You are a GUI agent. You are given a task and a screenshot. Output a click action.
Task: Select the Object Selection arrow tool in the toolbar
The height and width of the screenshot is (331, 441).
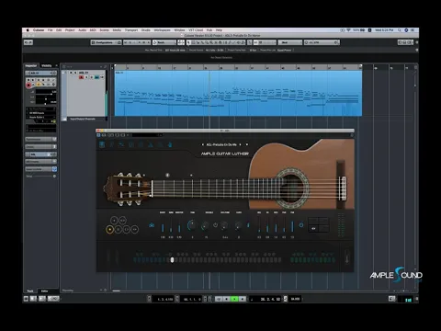(189, 42)
